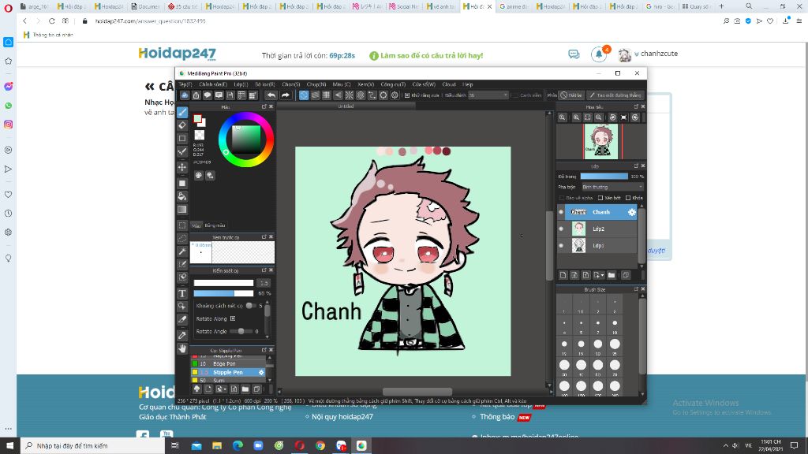Check the Xén bớt clipping checkbox
This screenshot has width=808, height=454.
(x=600, y=198)
